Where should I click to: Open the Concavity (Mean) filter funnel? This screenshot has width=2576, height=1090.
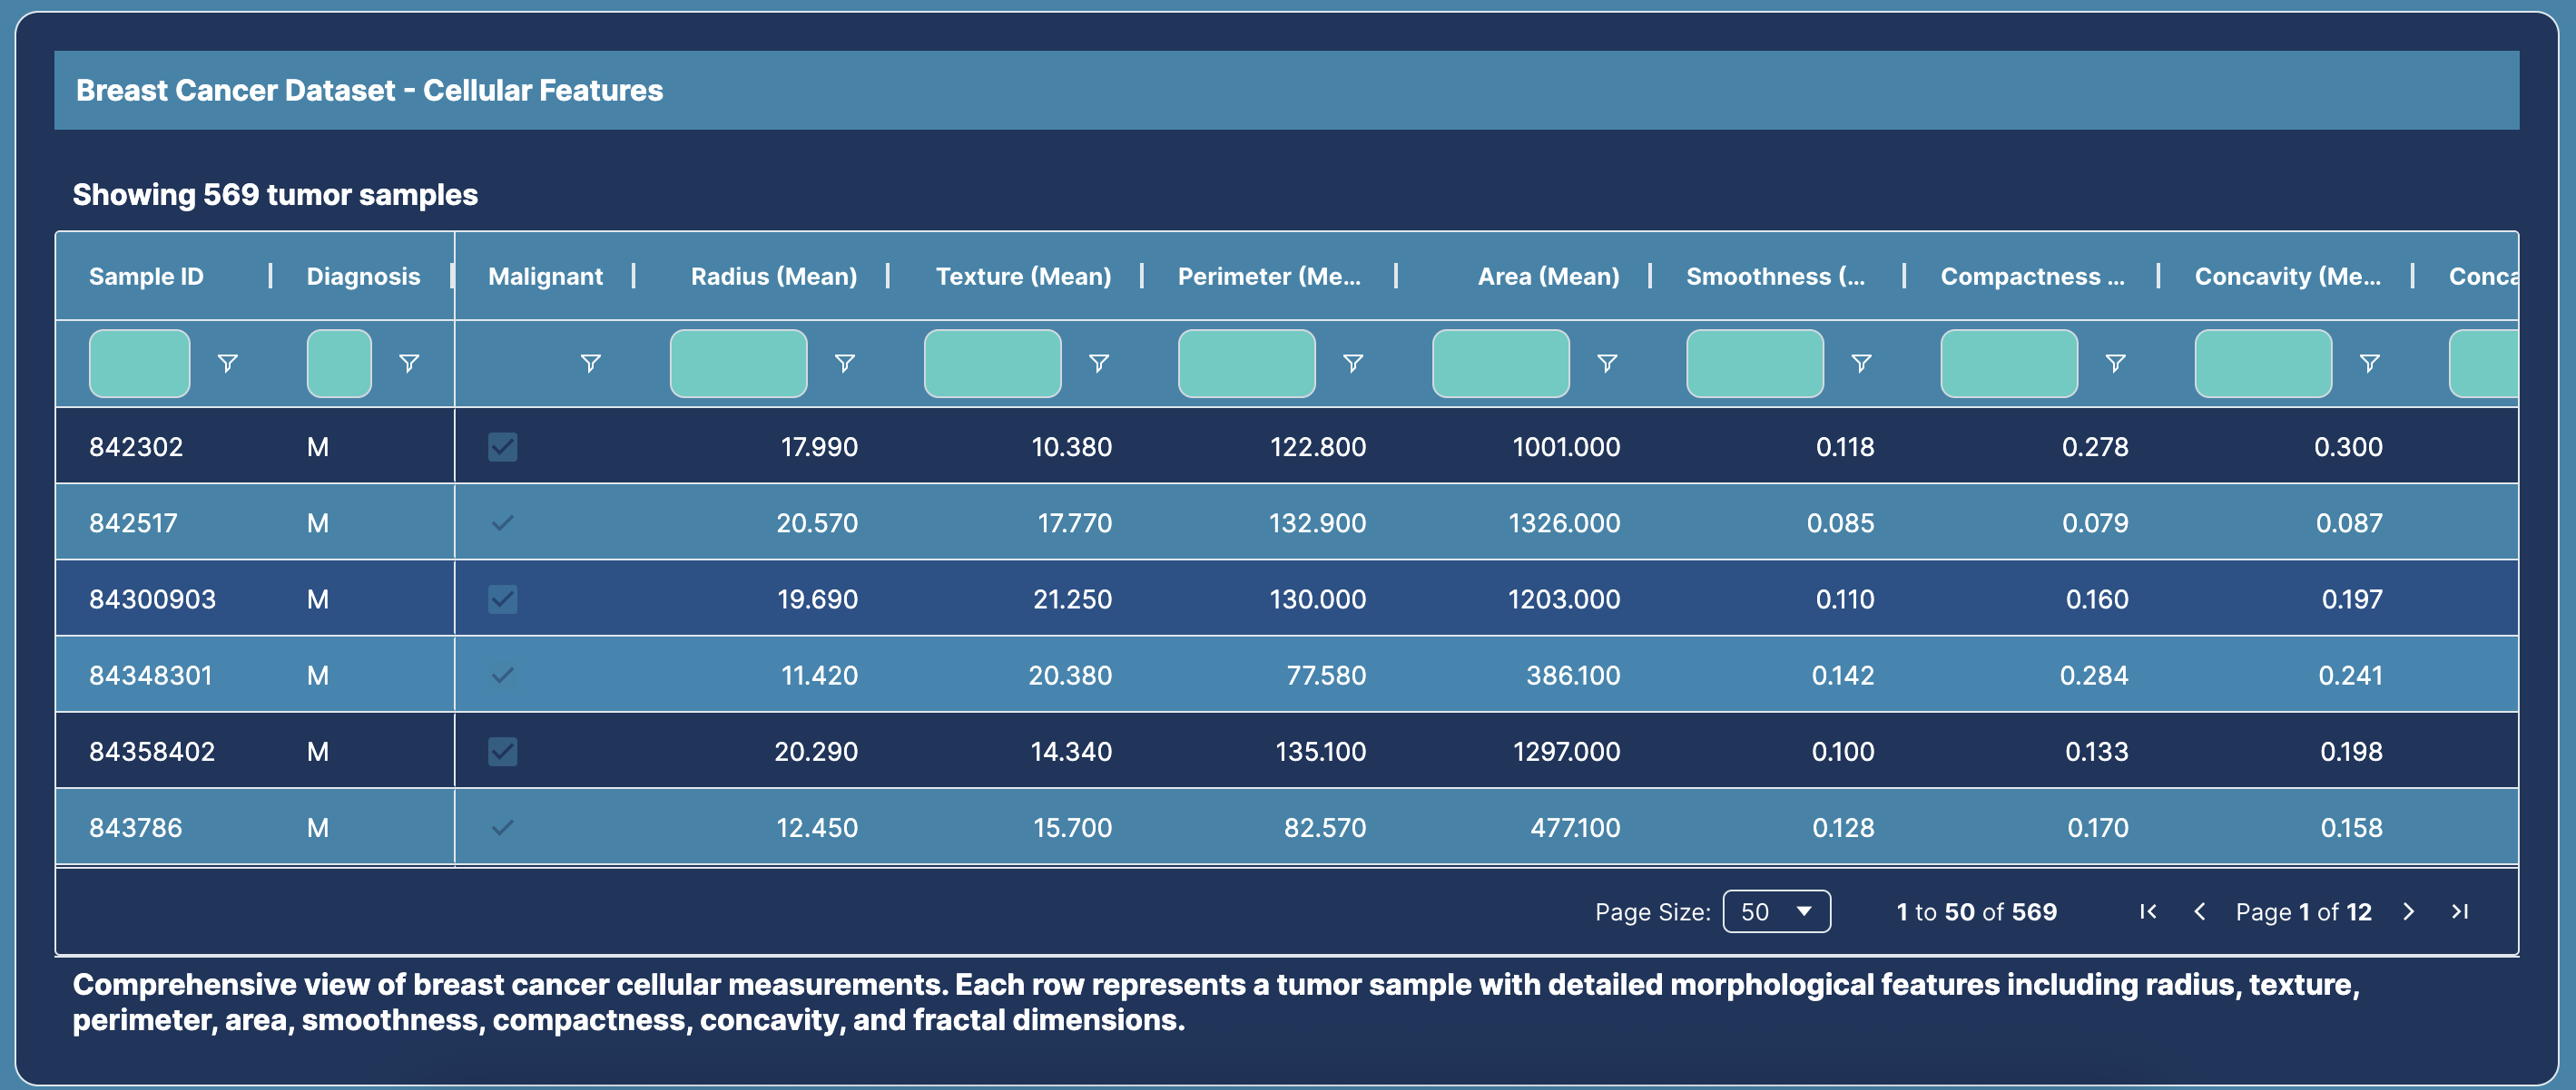point(2368,364)
